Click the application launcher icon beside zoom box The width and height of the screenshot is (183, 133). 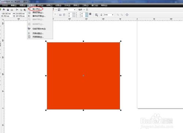pos(59,10)
